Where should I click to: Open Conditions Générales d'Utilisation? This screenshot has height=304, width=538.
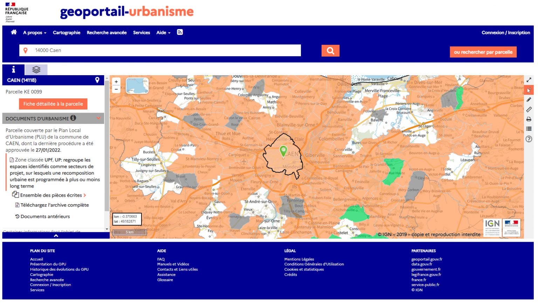pos(314,264)
